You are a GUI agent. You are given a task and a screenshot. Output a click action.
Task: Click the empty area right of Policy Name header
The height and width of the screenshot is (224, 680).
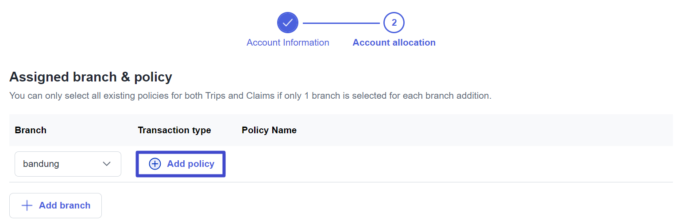[x=487, y=130]
